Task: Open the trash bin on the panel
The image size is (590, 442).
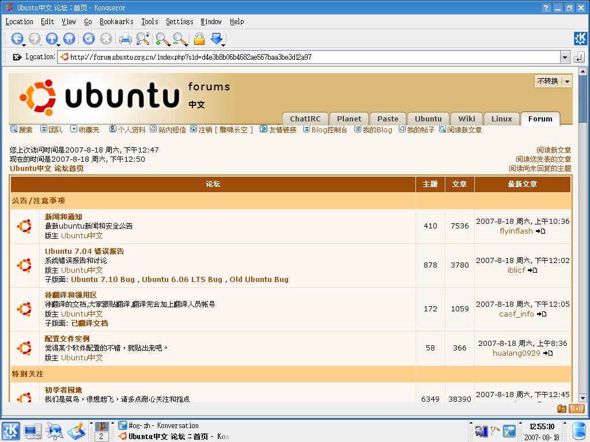Action: [x=580, y=431]
